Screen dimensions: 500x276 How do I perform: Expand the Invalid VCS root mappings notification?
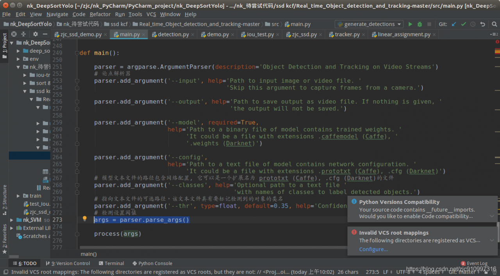click(x=492, y=240)
